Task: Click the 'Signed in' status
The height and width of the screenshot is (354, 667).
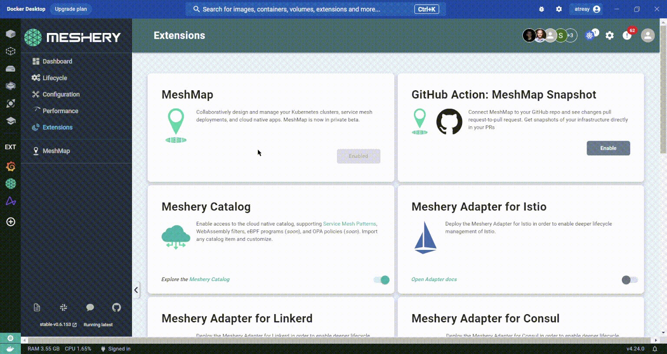Action: coord(116,349)
